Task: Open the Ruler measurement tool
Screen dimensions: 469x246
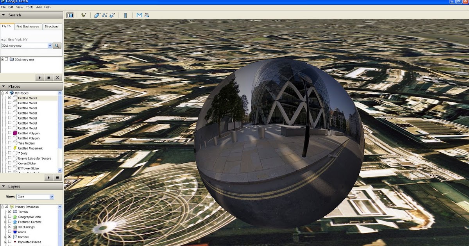Action: pyautogui.click(x=125, y=15)
